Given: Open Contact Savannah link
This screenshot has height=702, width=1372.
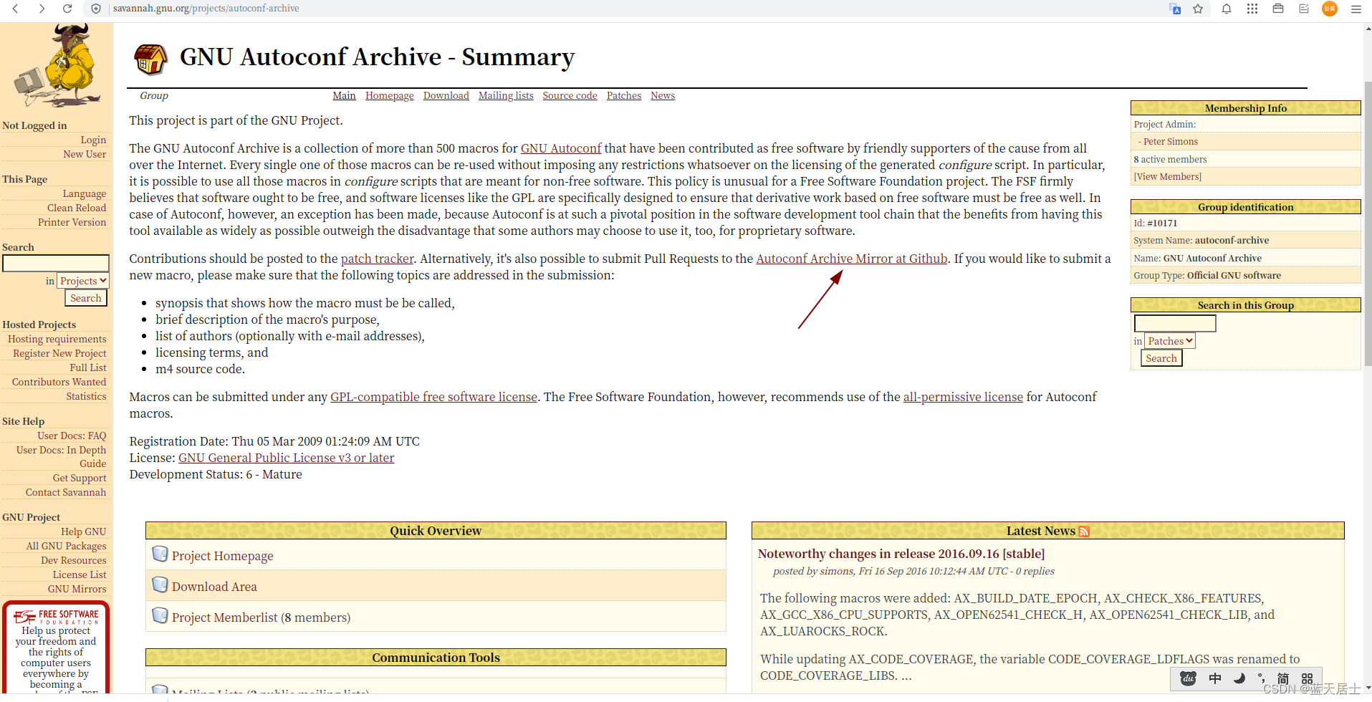Looking at the screenshot, I should [66, 492].
